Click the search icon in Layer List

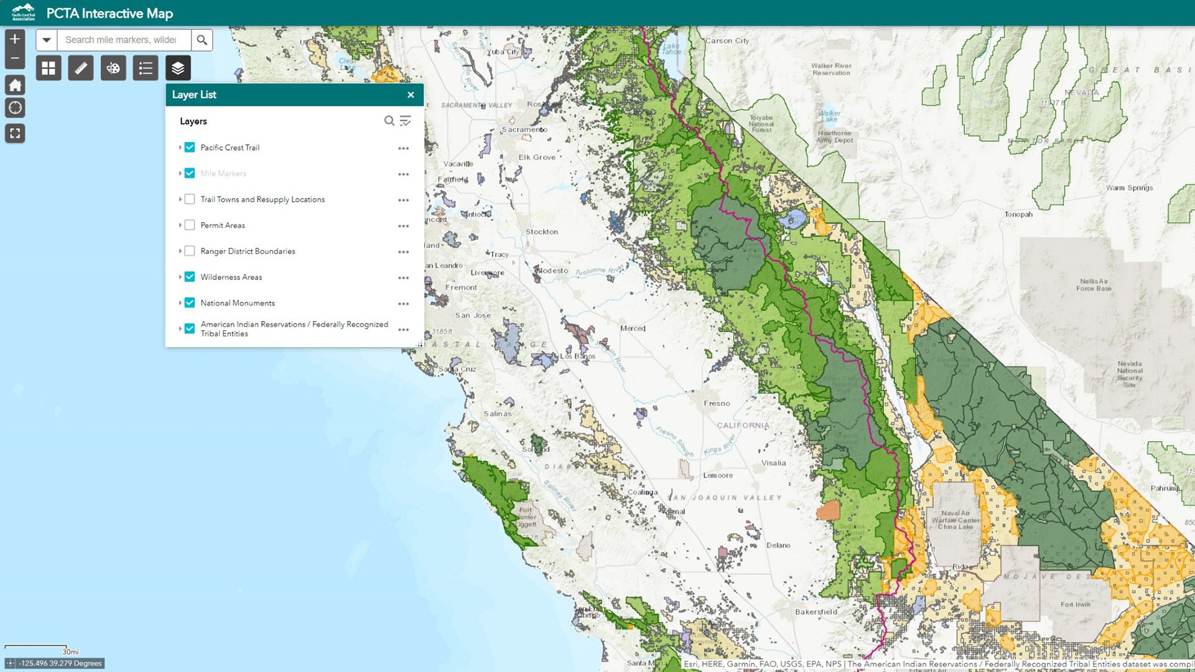click(x=389, y=121)
